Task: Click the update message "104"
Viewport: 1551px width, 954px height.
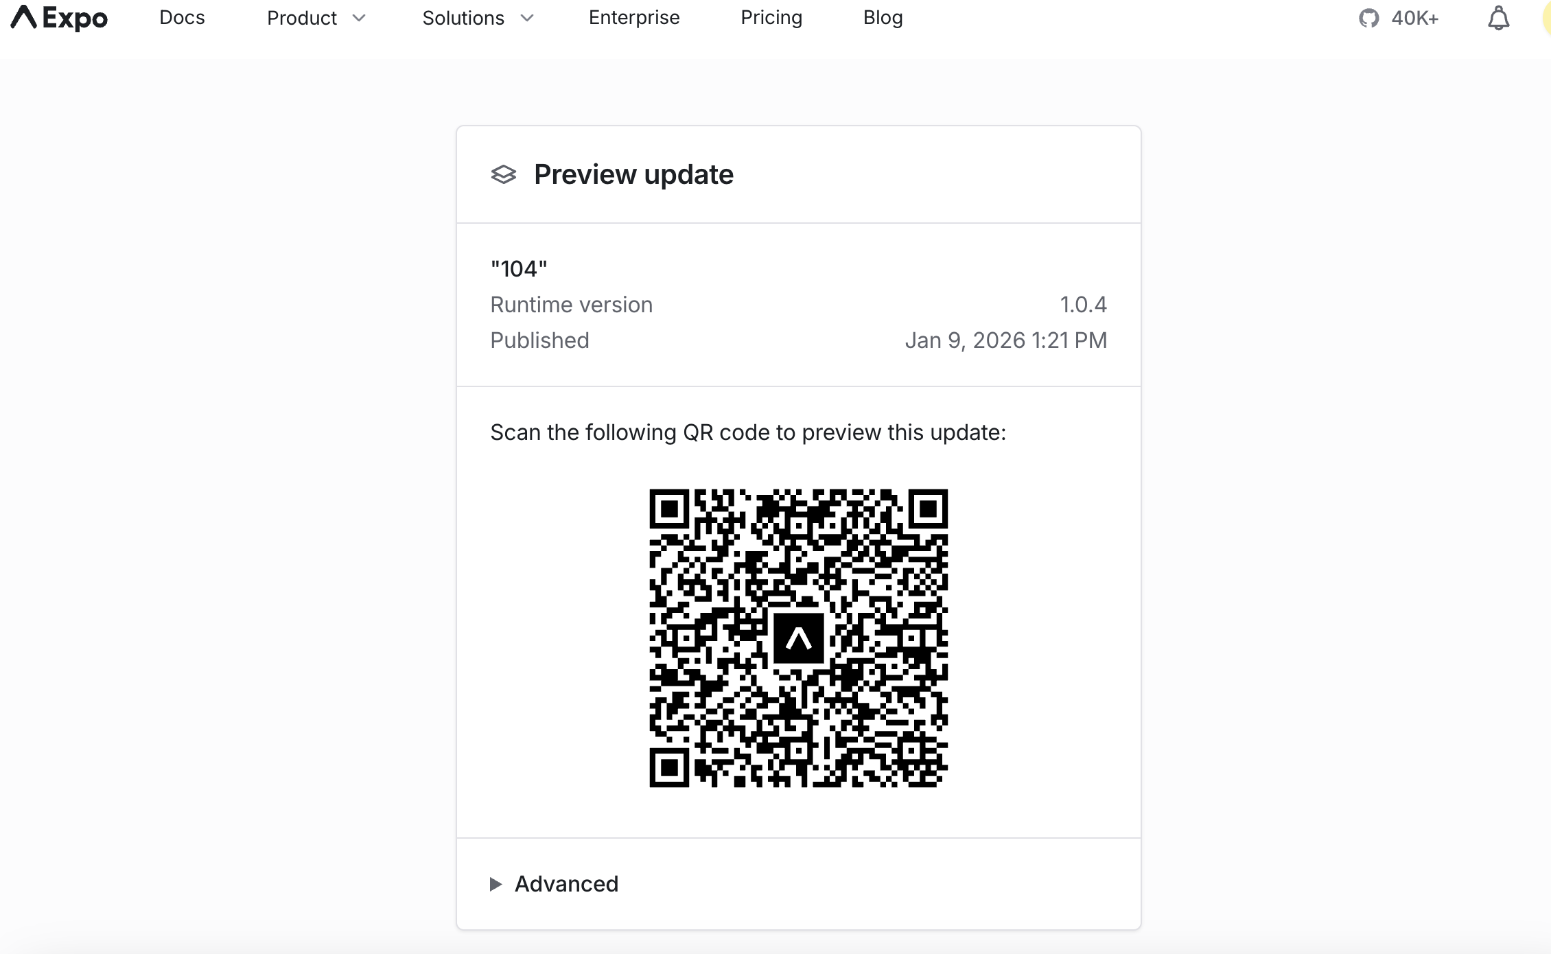Action: [519, 268]
